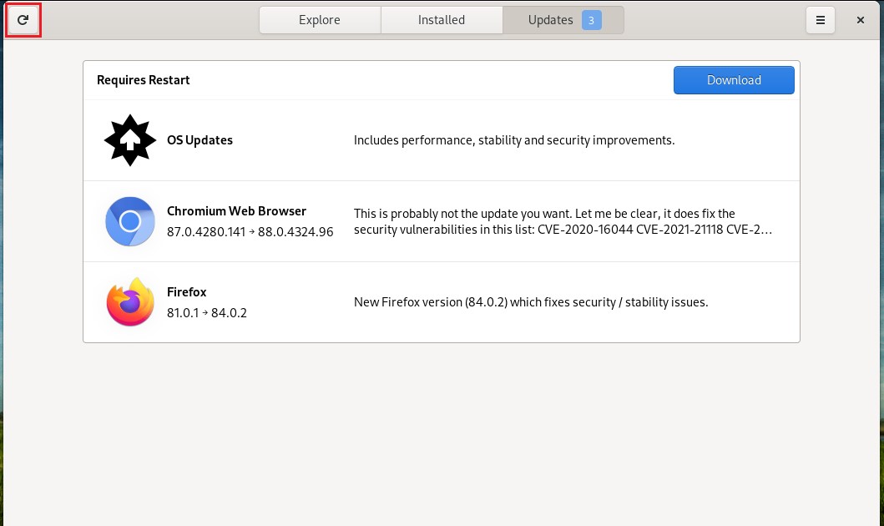Screen dimensions: 884x526
Task: Switch to the Installed tab
Action: (442, 20)
